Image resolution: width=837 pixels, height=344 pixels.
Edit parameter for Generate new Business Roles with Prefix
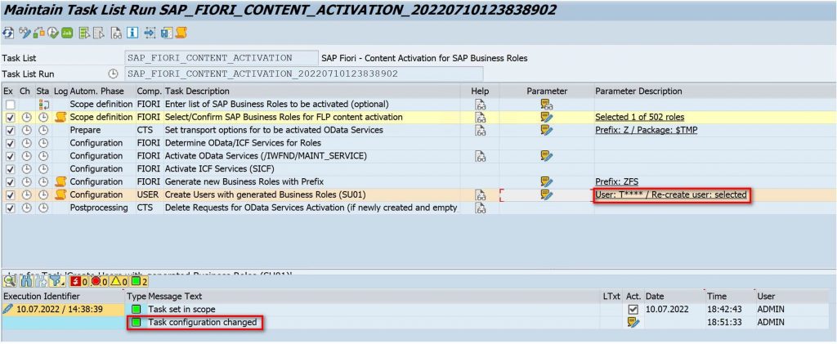click(x=546, y=182)
